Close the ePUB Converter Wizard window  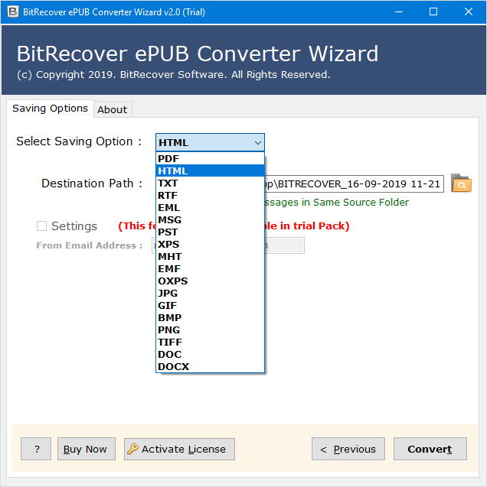point(469,11)
